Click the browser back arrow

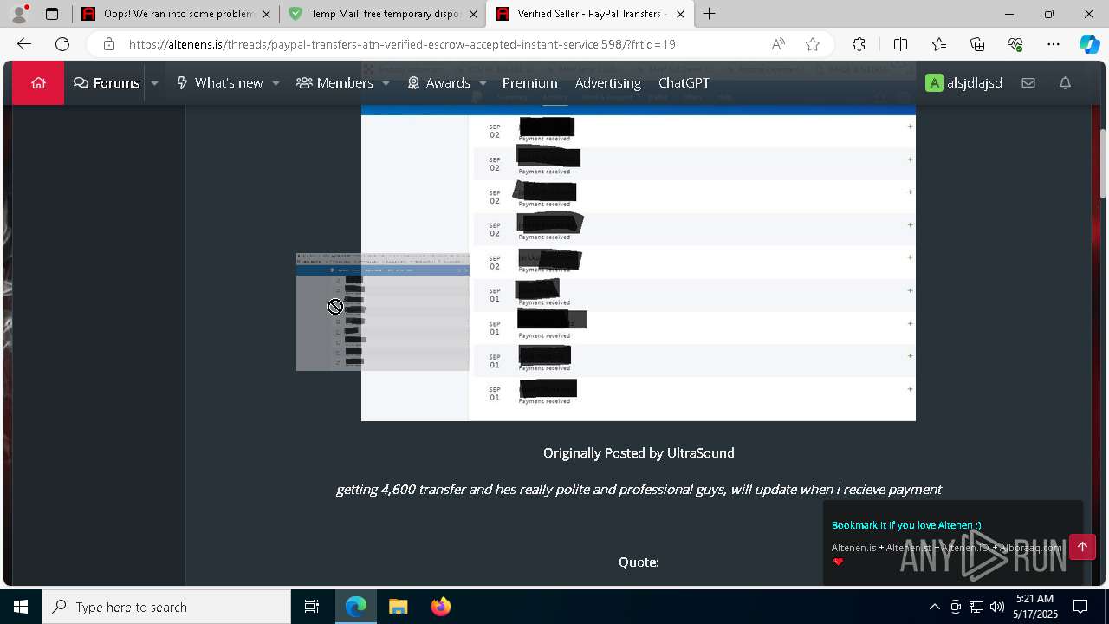point(24,44)
